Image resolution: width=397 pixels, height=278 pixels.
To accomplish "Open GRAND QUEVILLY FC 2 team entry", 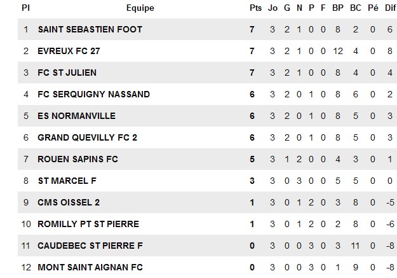I will pyautogui.click(x=88, y=137).
